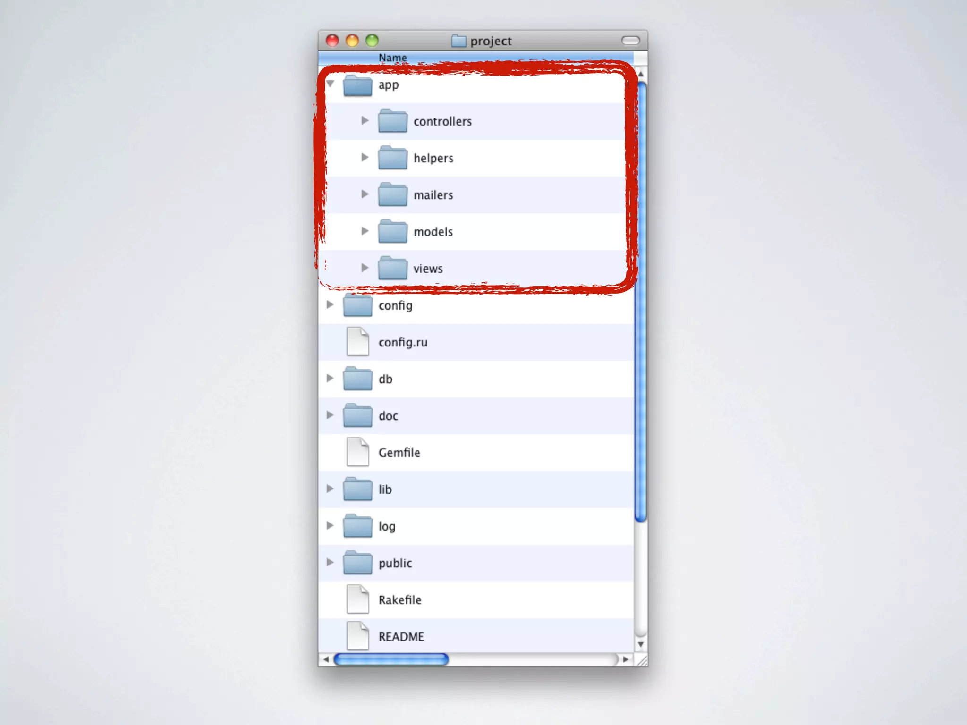967x725 pixels.
Task: Expand the config folder triangle
Action: pos(330,304)
